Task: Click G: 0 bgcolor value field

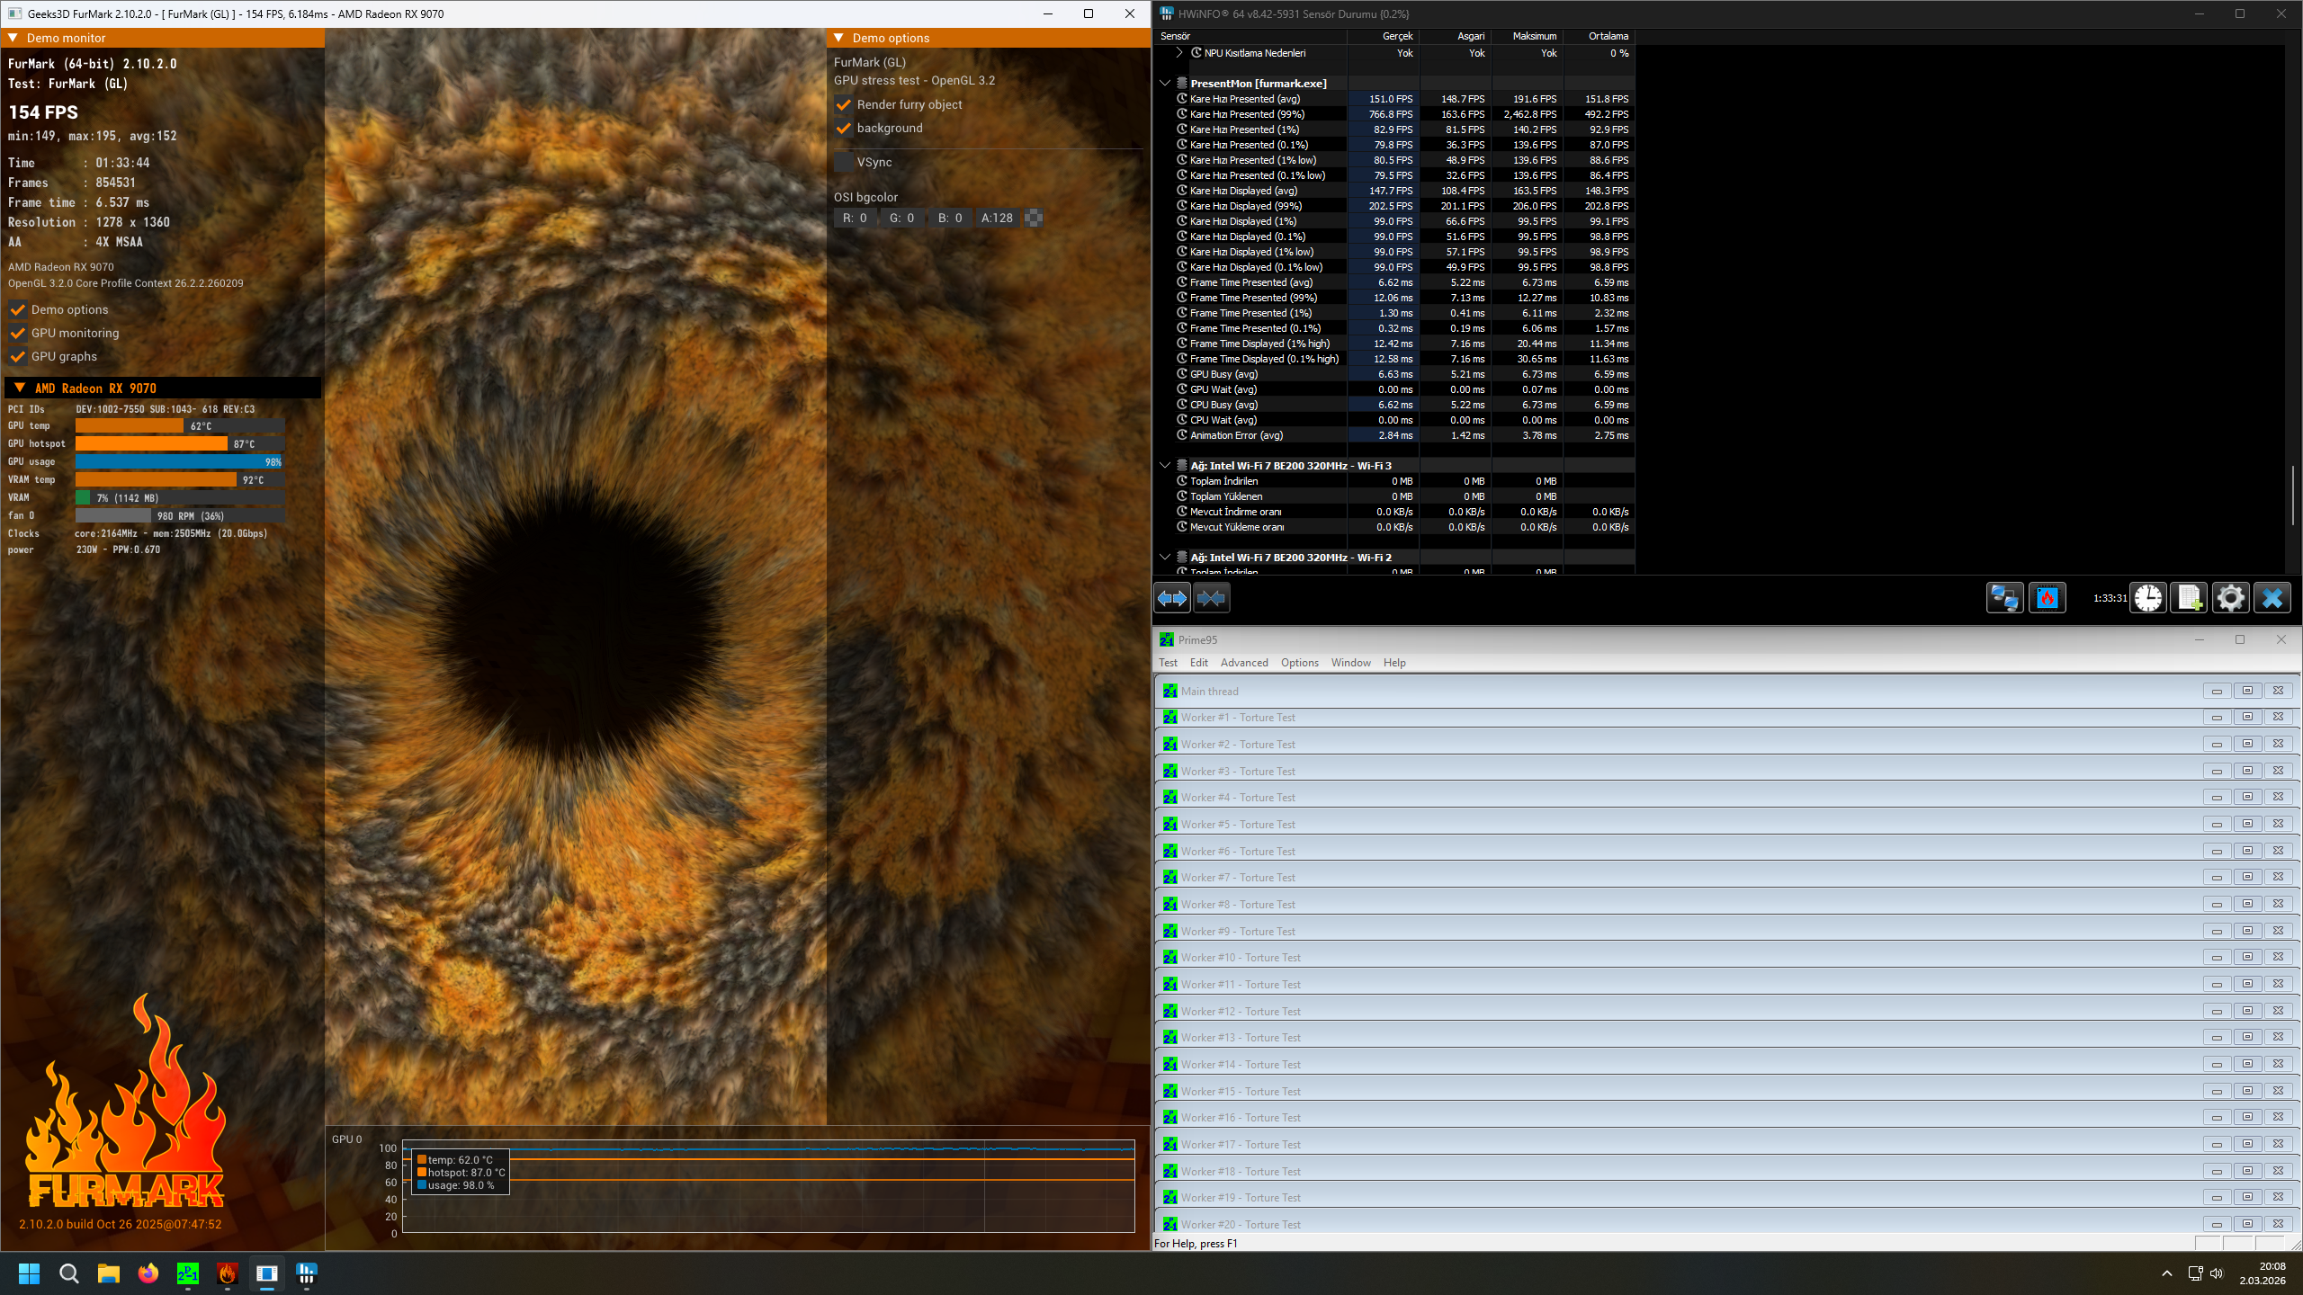Action: 902,219
